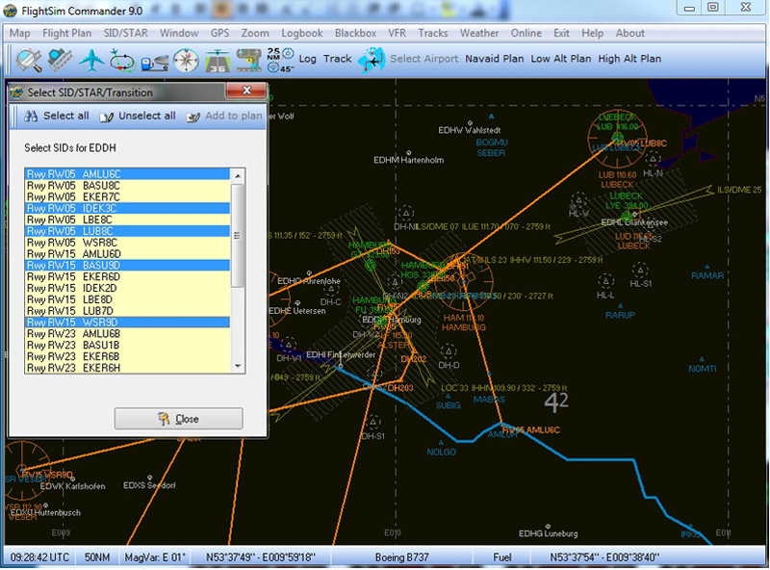Select the Rwy RW05 LUB8C row

(x=127, y=231)
